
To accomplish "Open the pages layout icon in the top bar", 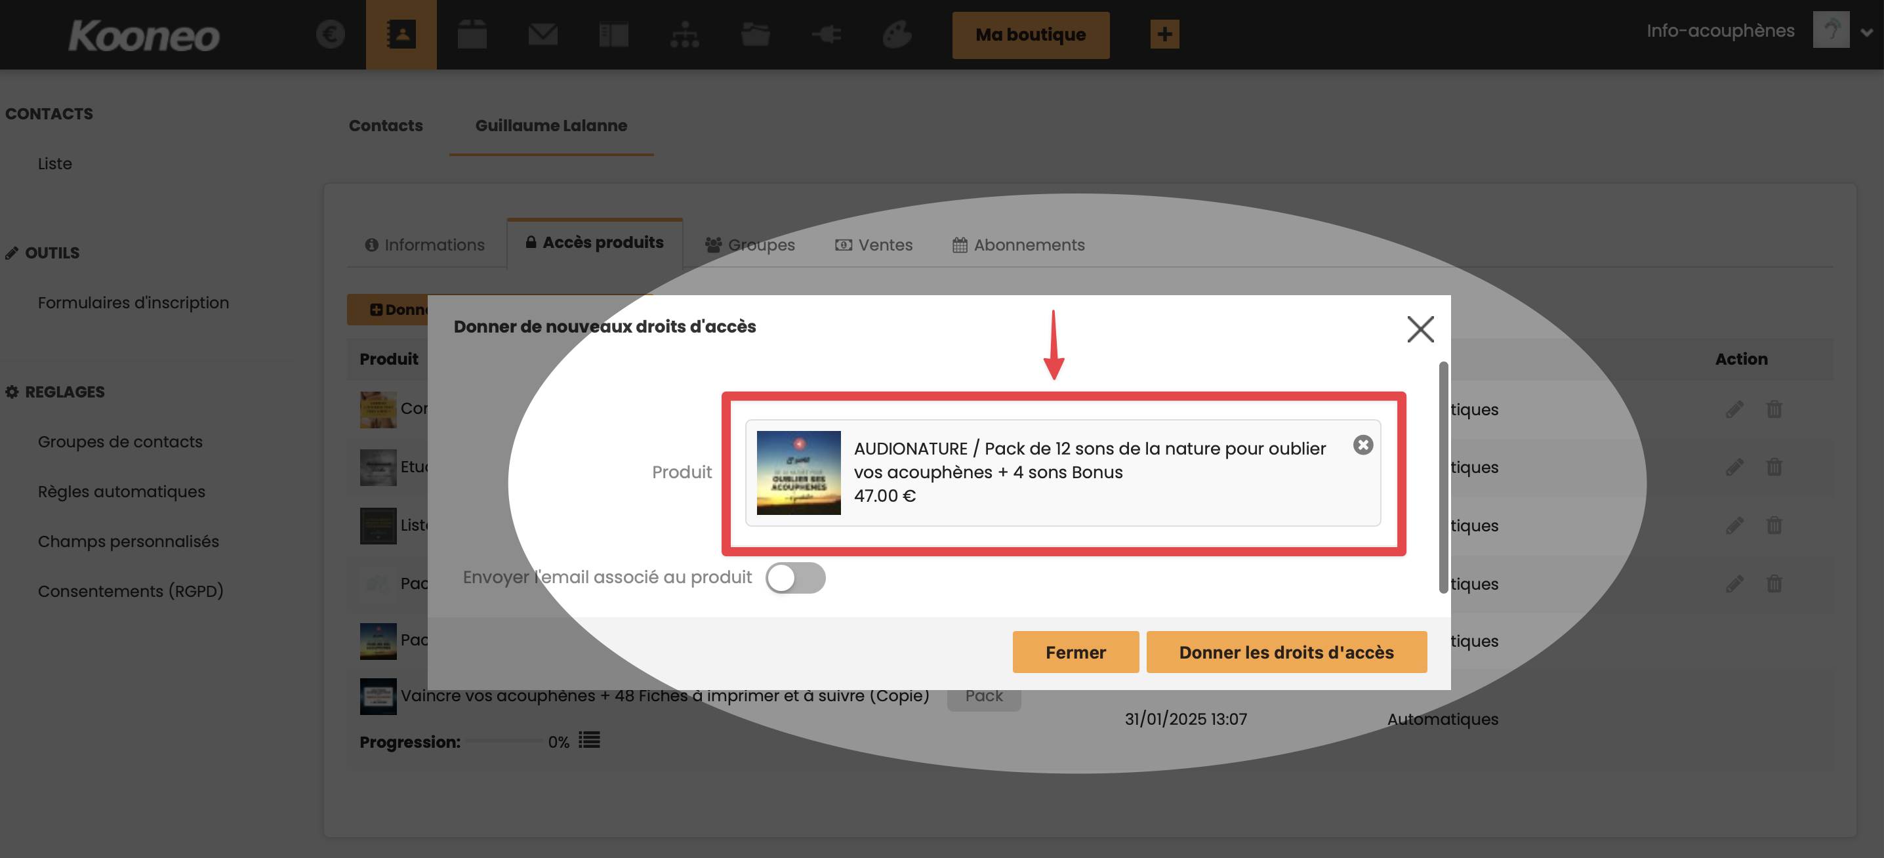I will tap(613, 34).
